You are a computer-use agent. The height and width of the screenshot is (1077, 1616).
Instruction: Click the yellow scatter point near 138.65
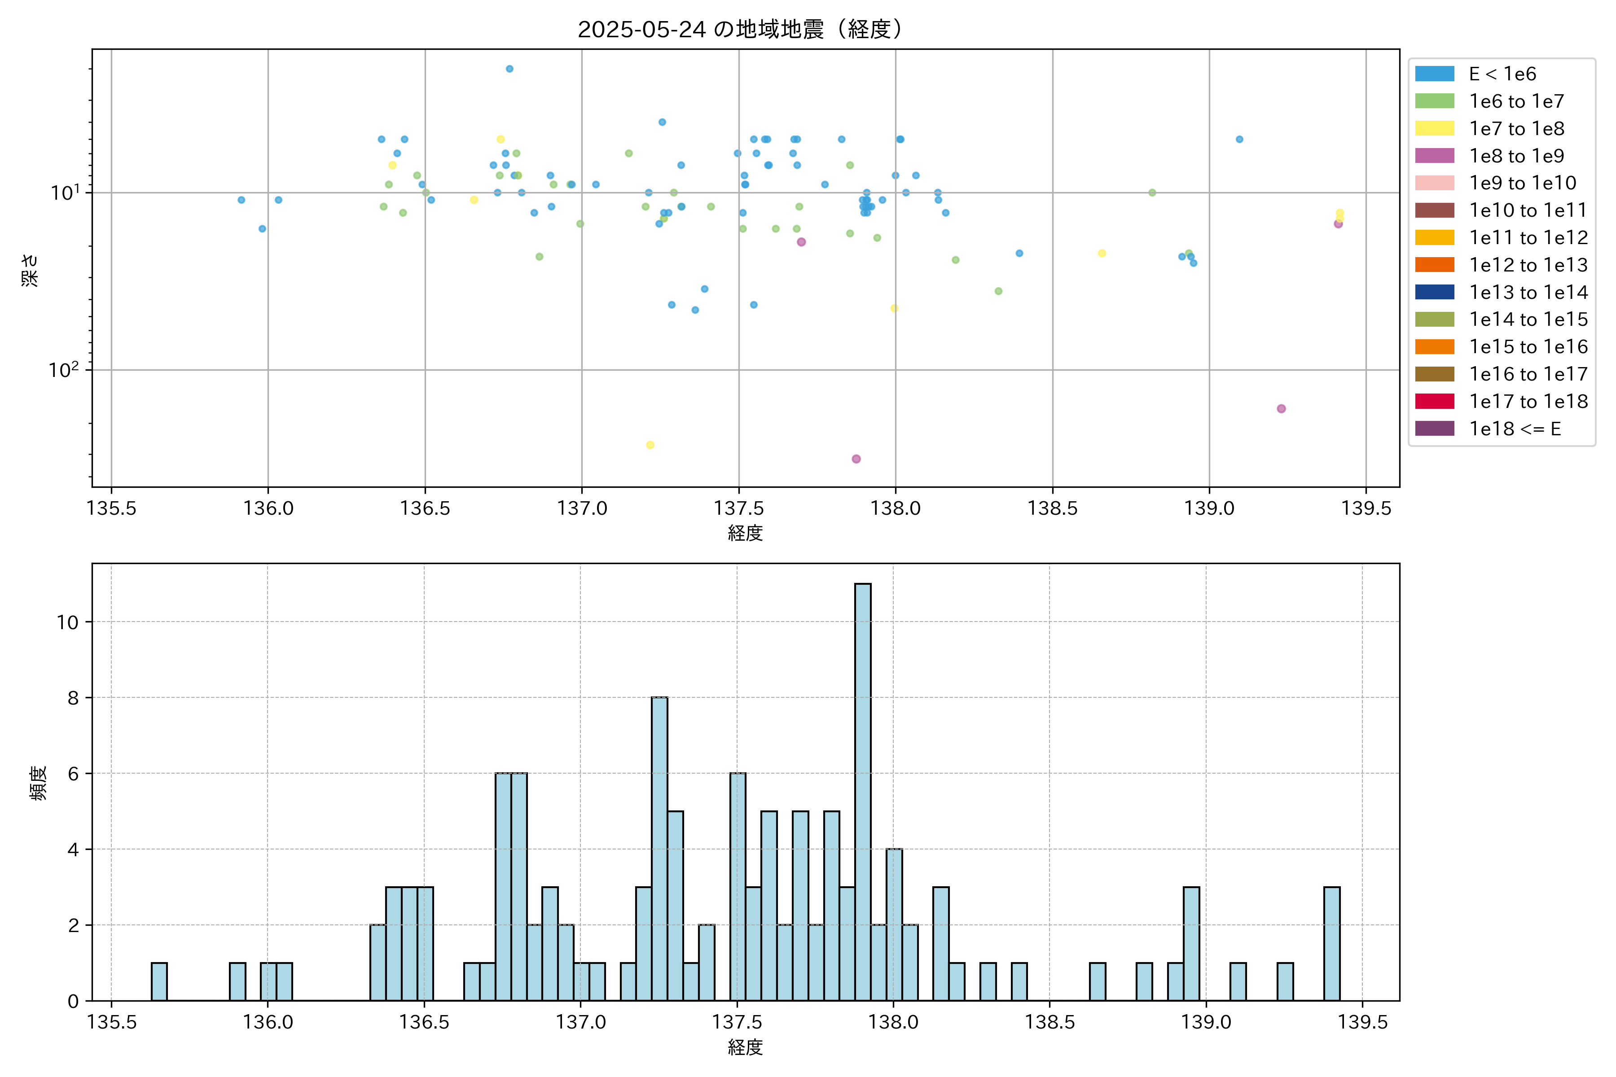click(x=1102, y=254)
